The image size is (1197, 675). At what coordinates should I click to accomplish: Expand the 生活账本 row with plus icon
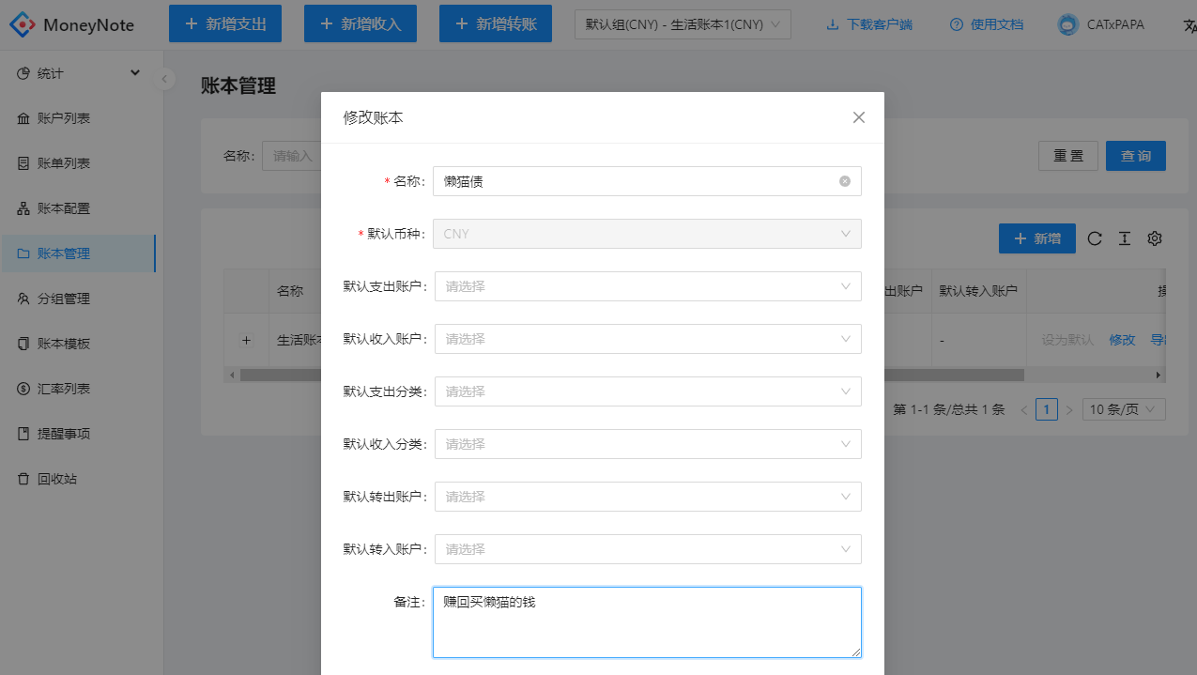click(x=247, y=340)
